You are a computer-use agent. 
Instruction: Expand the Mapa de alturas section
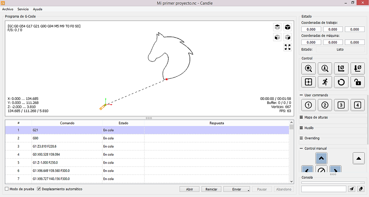[x=301, y=117]
